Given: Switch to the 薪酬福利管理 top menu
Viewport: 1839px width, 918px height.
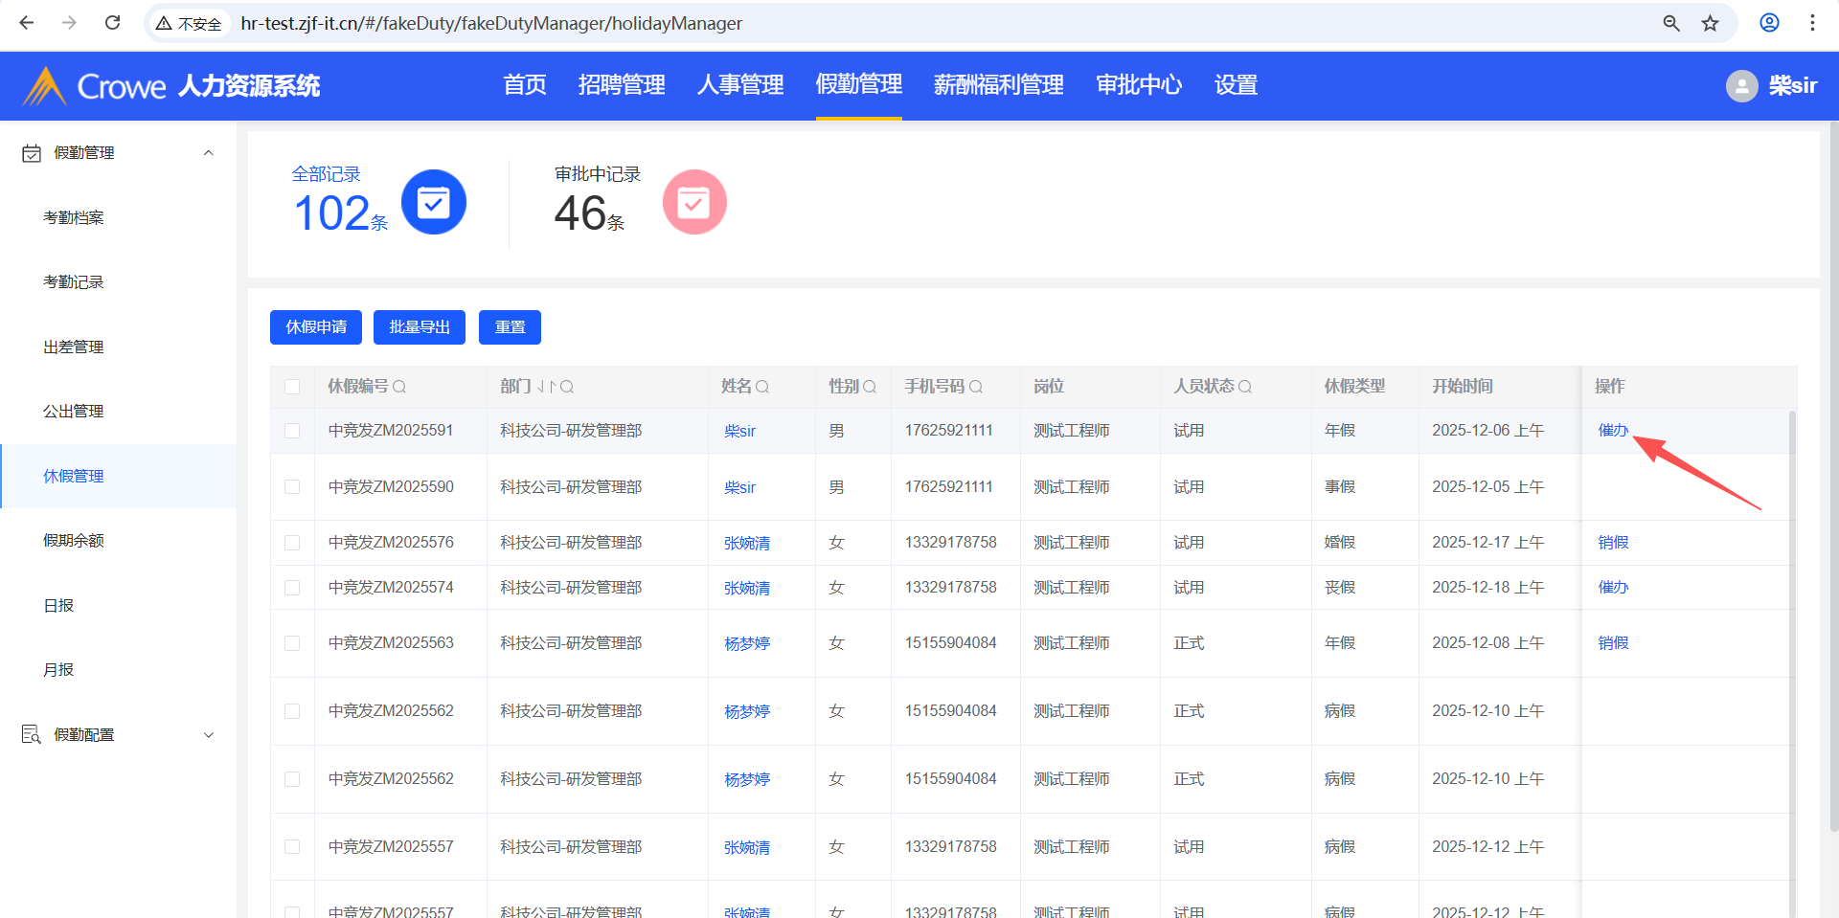Looking at the screenshot, I should point(998,85).
